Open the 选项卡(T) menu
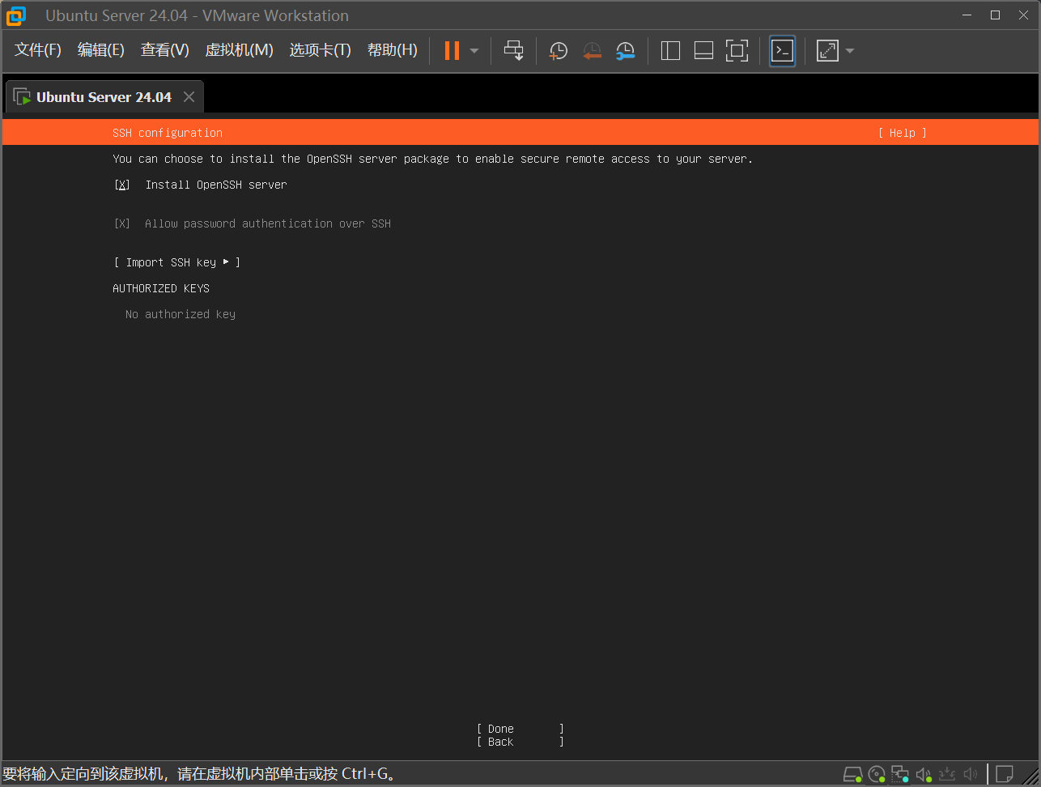The image size is (1041, 787). tap(321, 50)
